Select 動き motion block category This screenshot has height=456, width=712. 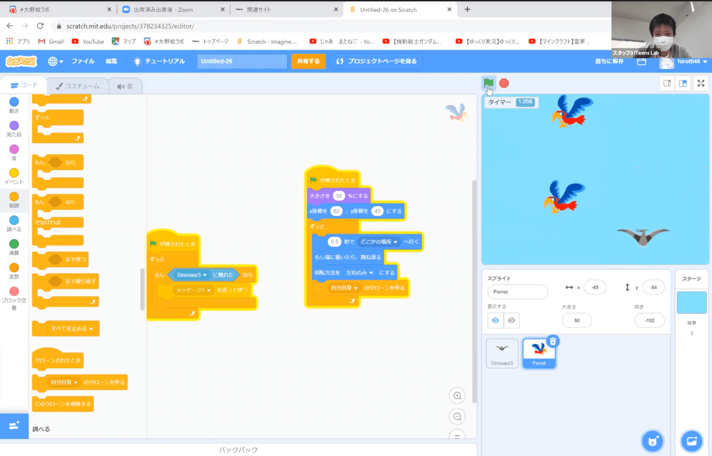tap(14, 105)
